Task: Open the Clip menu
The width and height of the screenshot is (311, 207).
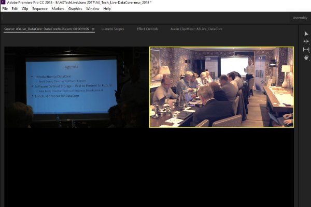Action: 25,9
